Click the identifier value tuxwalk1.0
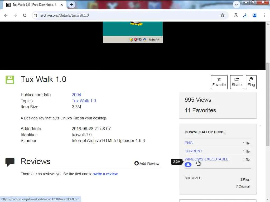 (x=82, y=135)
